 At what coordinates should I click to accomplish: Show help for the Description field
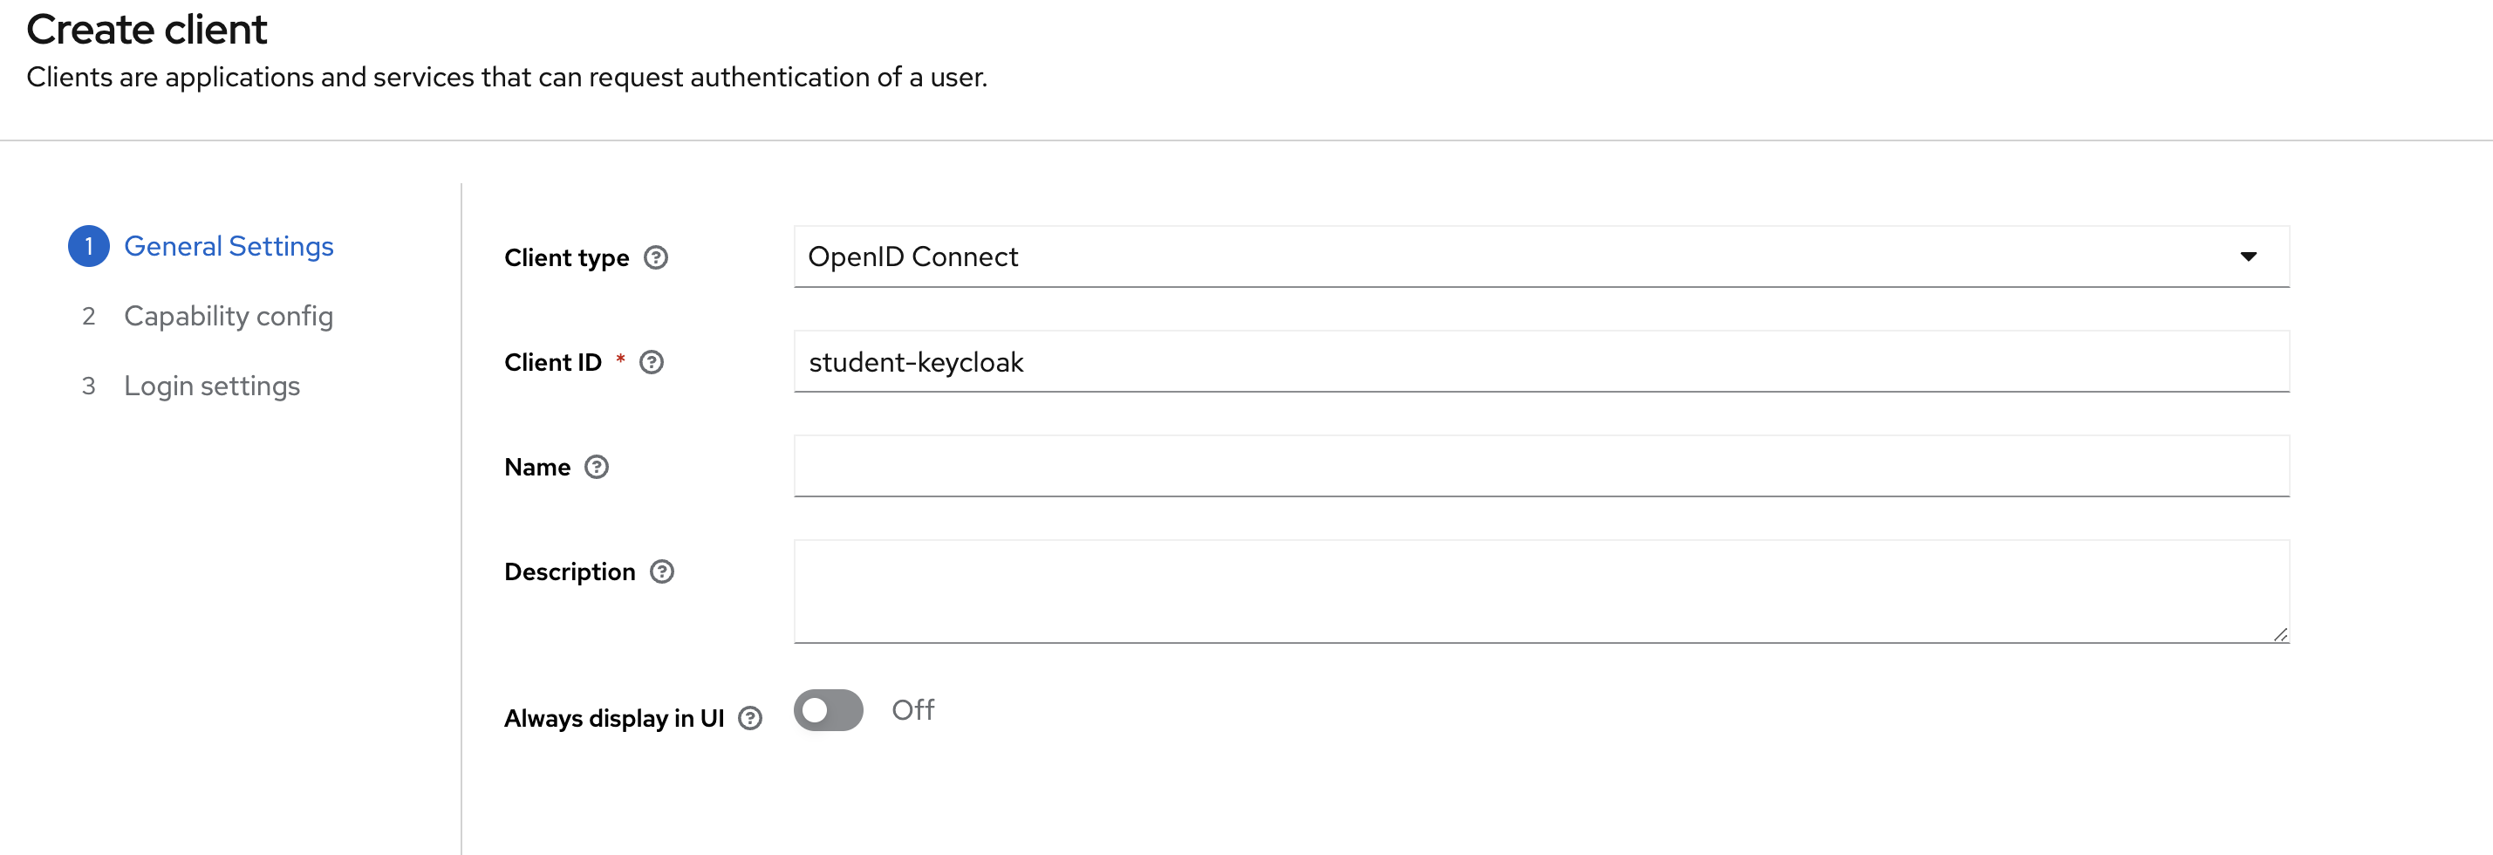pos(661,571)
